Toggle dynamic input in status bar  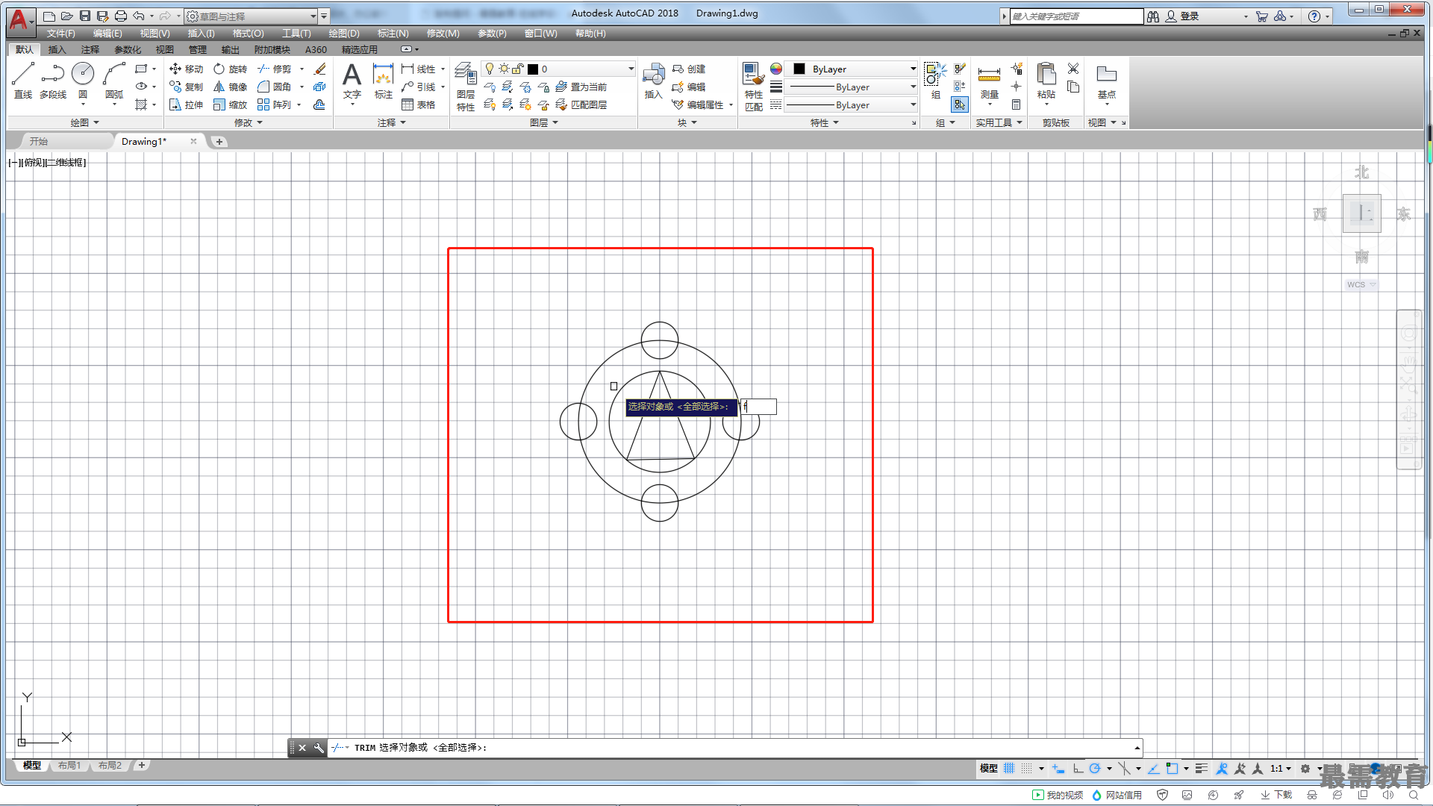(x=1058, y=768)
